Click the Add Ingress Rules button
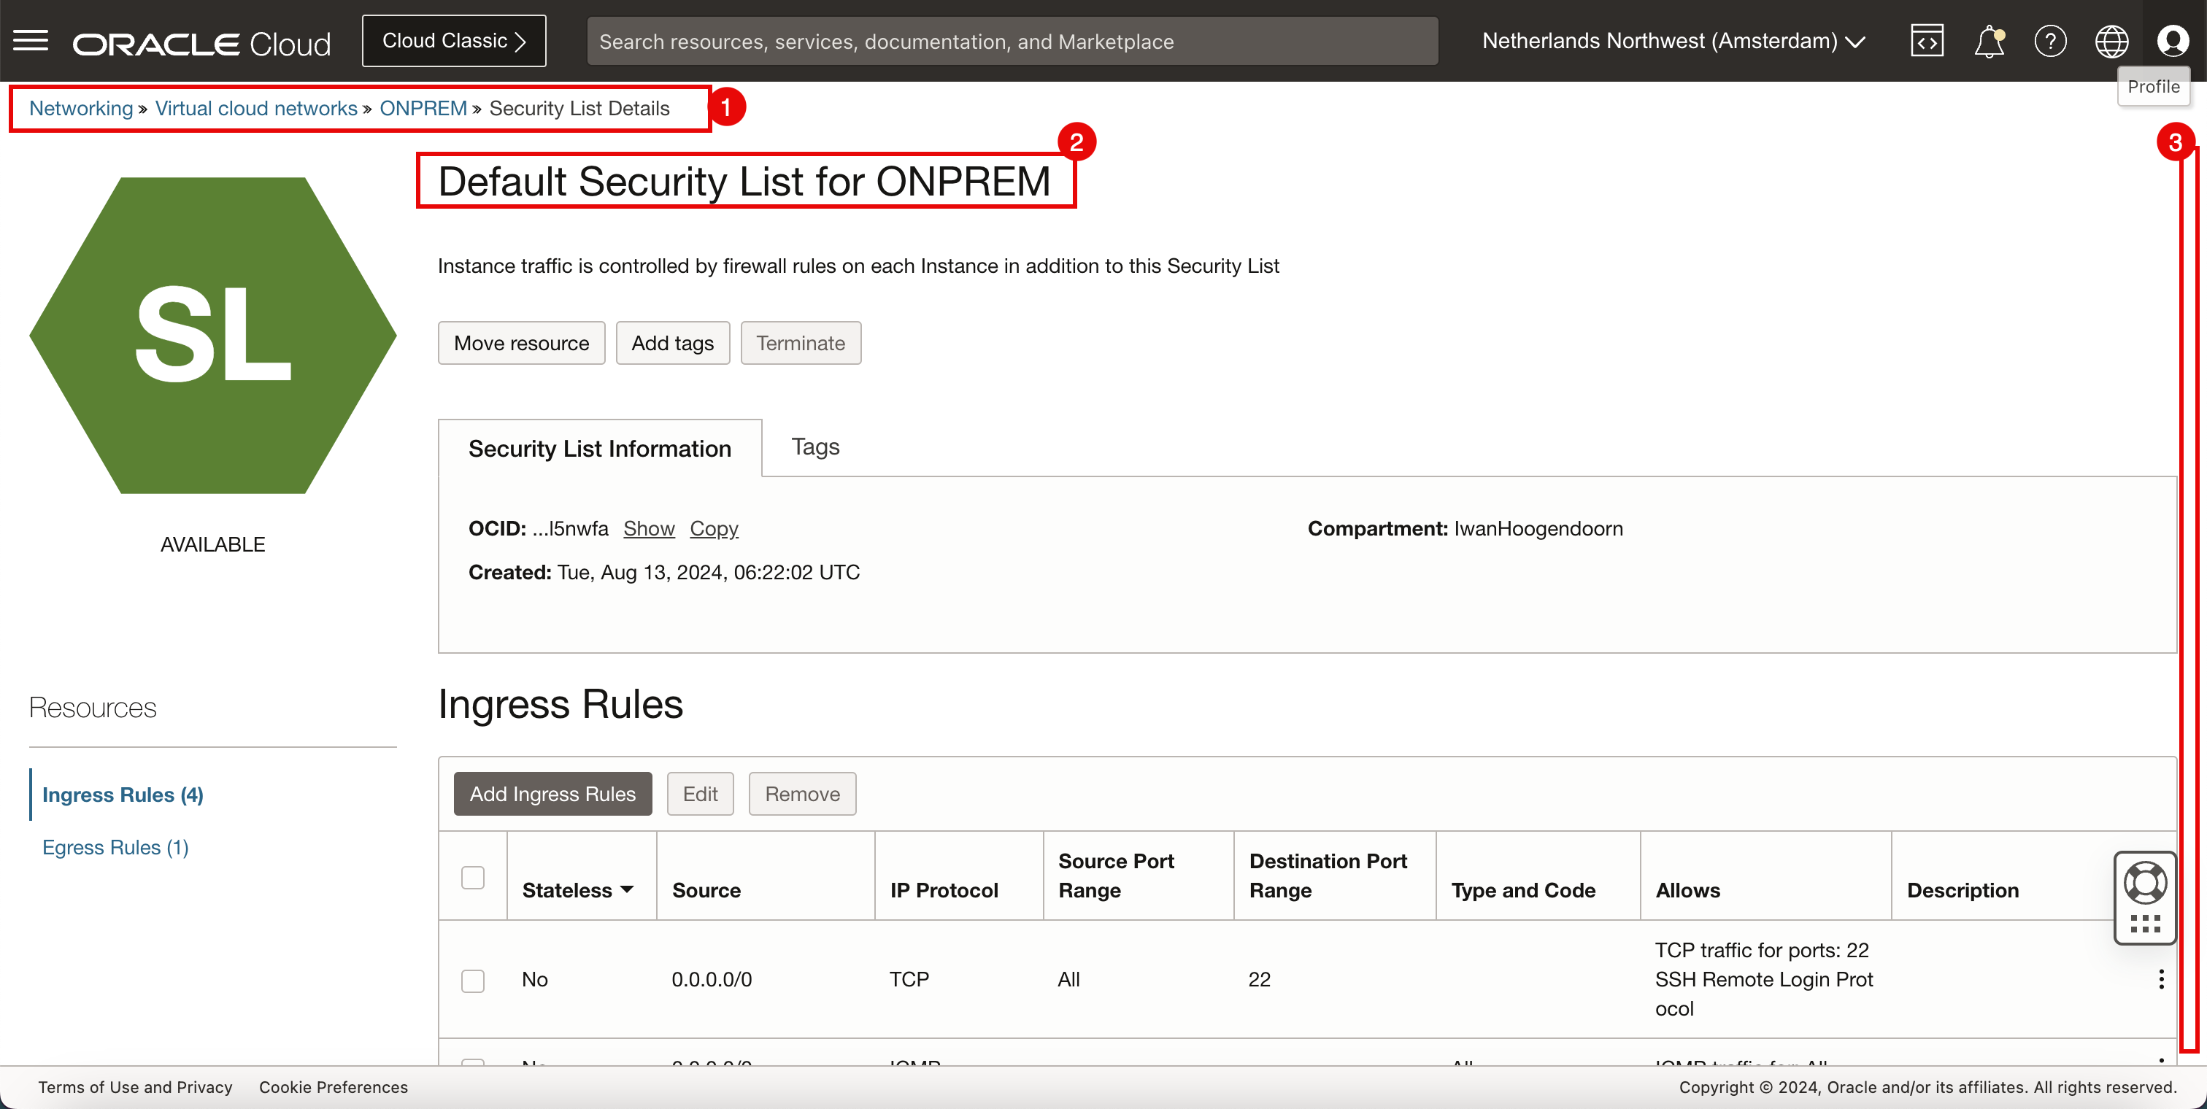This screenshot has width=2207, height=1109. [x=552, y=793]
